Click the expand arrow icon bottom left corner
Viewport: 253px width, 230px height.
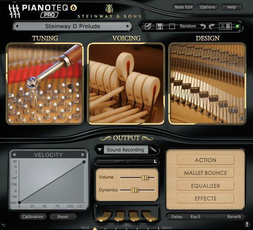(x=3, y=225)
